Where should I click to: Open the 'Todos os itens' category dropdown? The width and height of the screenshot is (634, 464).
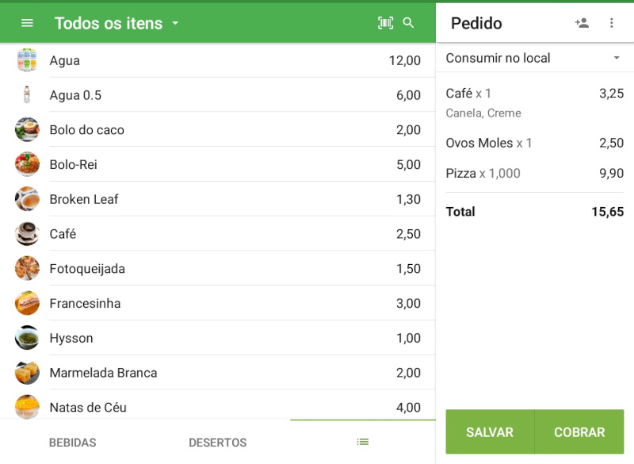(x=117, y=23)
